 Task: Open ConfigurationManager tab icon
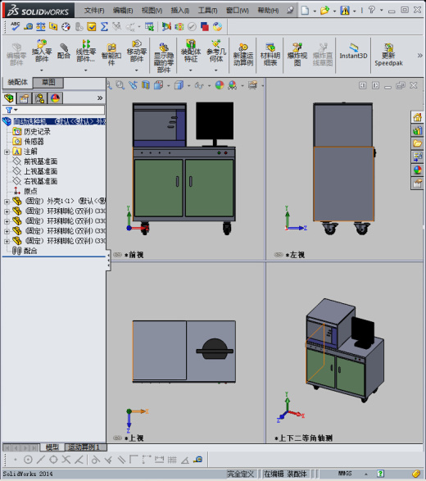click(39, 98)
